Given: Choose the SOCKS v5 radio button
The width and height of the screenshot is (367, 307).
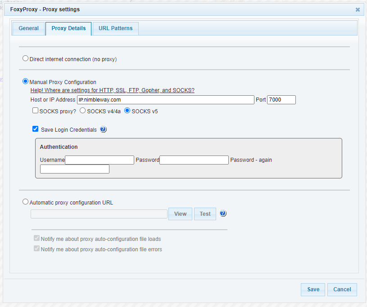Looking at the screenshot, I should tap(127, 111).
